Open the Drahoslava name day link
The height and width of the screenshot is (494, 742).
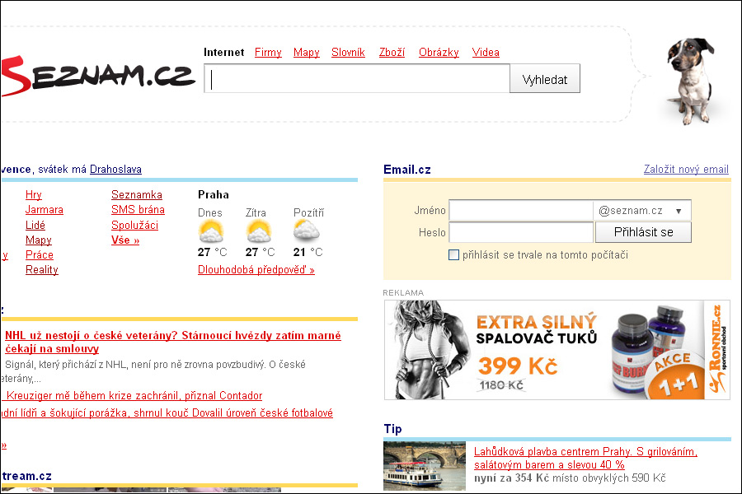click(x=115, y=170)
